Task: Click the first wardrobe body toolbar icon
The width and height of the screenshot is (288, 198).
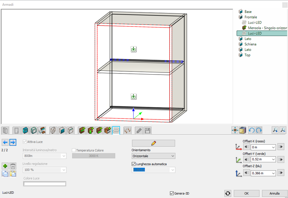Action: [5, 131]
